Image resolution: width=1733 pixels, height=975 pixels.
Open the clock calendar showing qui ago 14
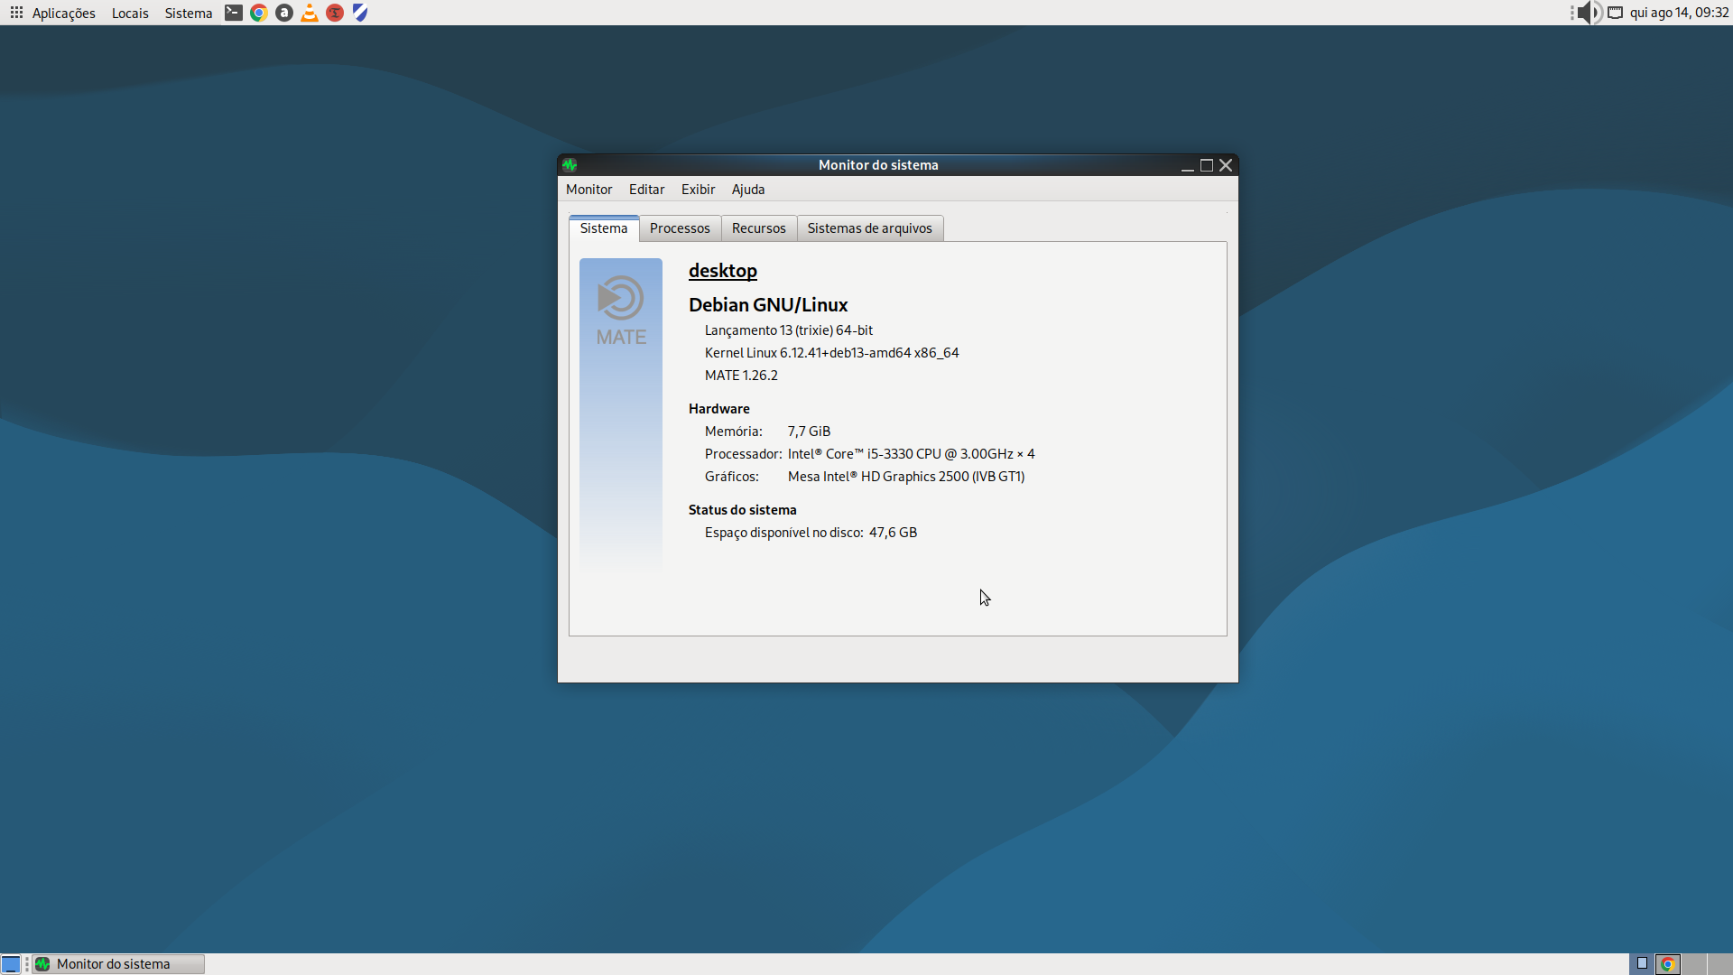pos(1679,13)
